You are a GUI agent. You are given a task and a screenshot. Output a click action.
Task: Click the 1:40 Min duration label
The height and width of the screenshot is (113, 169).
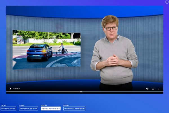[3, 105]
